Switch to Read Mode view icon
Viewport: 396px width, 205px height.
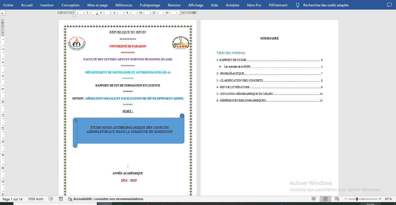point(314,199)
